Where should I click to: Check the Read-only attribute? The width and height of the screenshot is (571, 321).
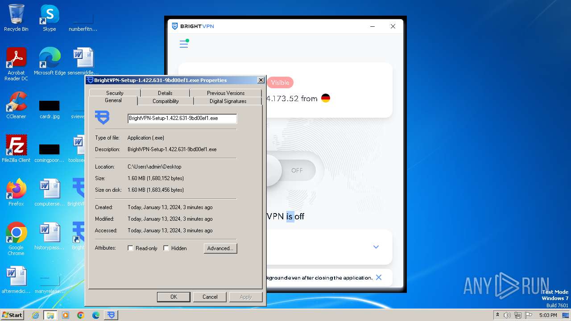click(131, 248)
